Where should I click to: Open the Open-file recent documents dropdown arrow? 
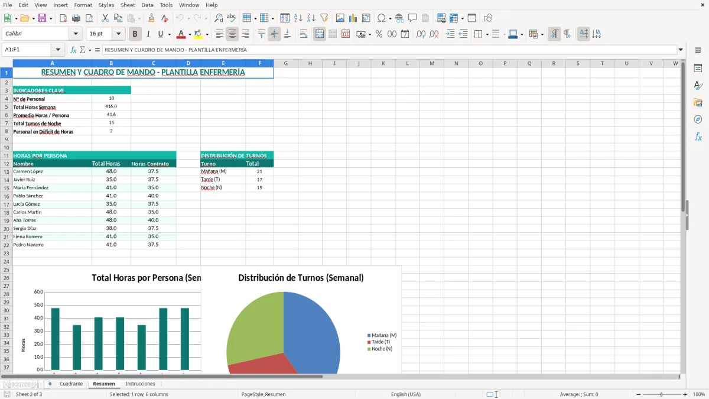(33, 18)
